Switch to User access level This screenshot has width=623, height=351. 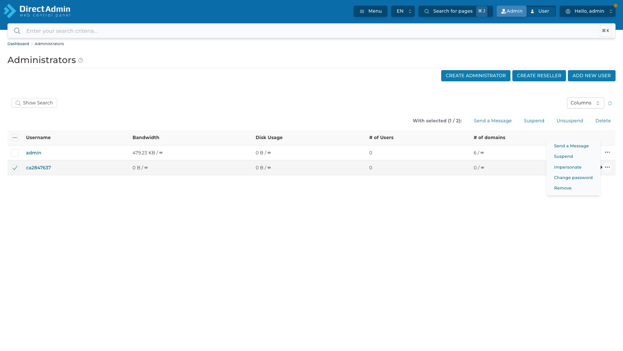click(541, 11)
